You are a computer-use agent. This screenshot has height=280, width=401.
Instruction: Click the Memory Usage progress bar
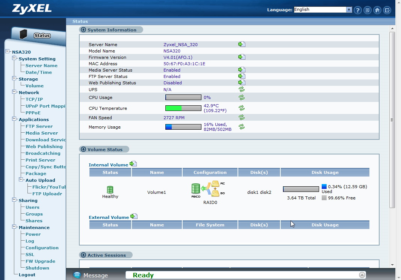coord(183,127)
